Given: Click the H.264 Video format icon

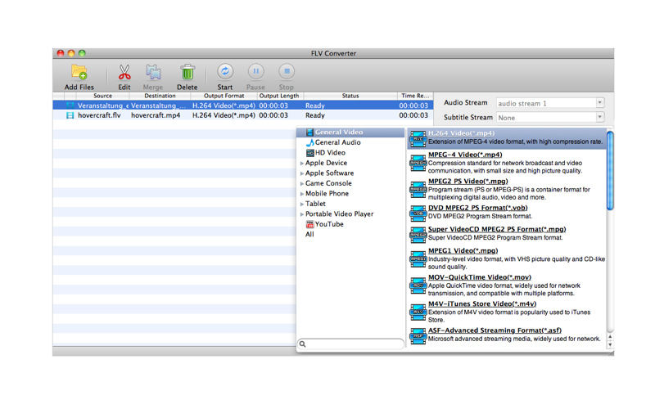Looking at the screenshot, I should tap(418, 139).
